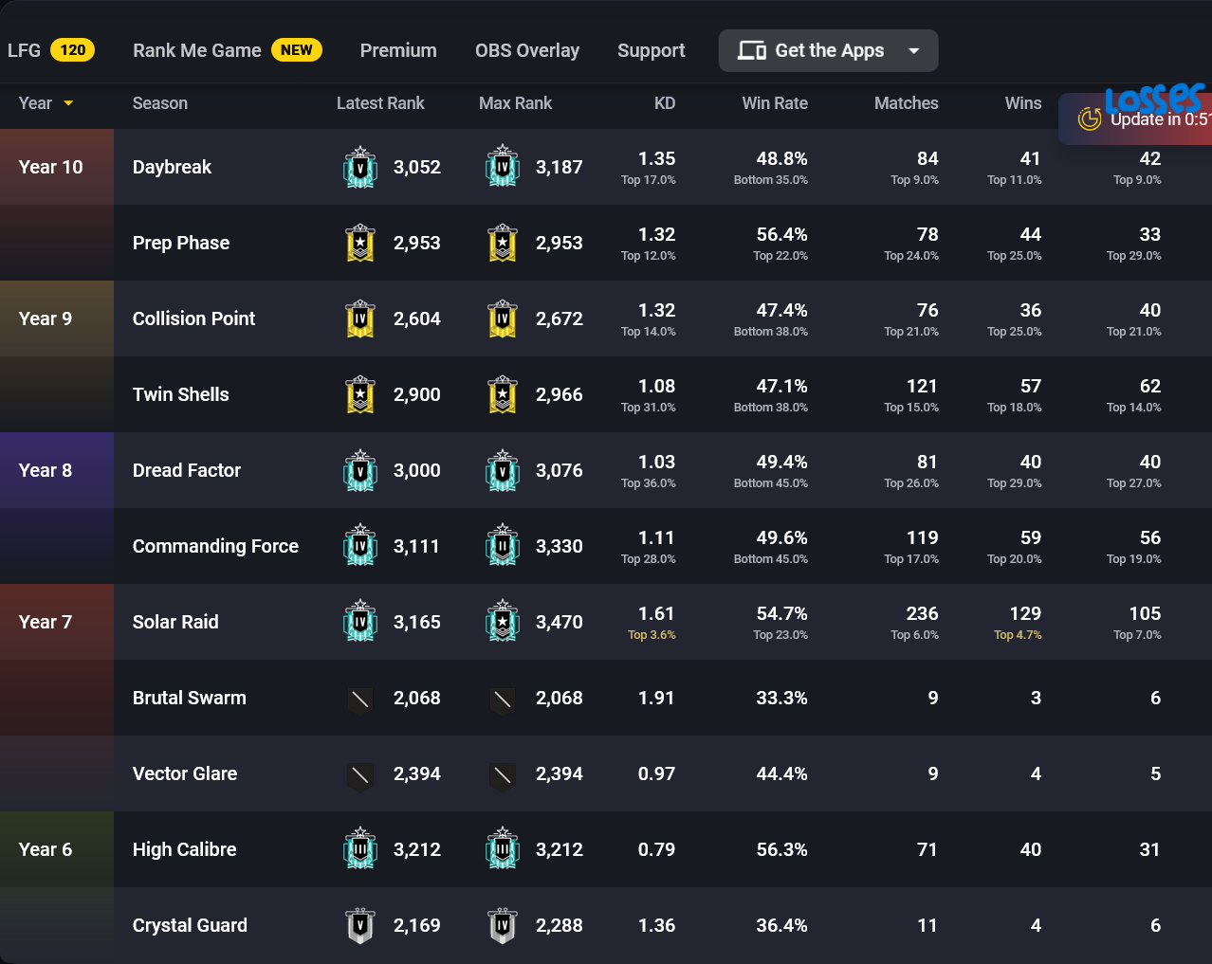1212x964 pixels.
Task: Click devices icon in Get the Apps
Action: pos(752,50)
